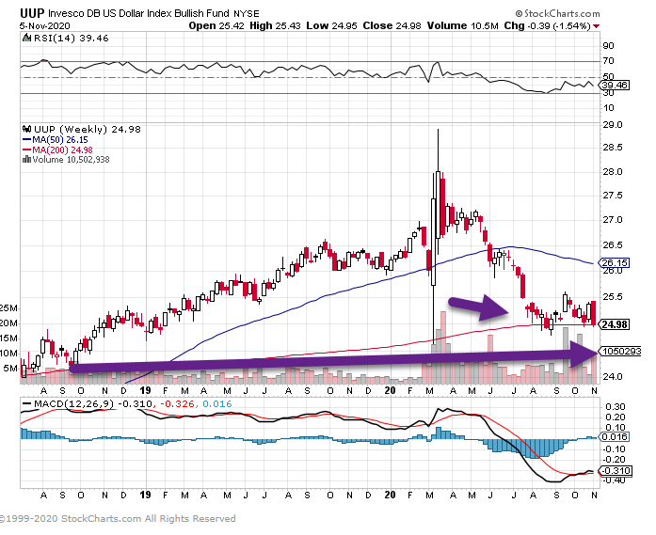Click the Invesco DB US Dollar Index fund name
This screenshot has width=656, height=535.
click(x=138, y=13)
